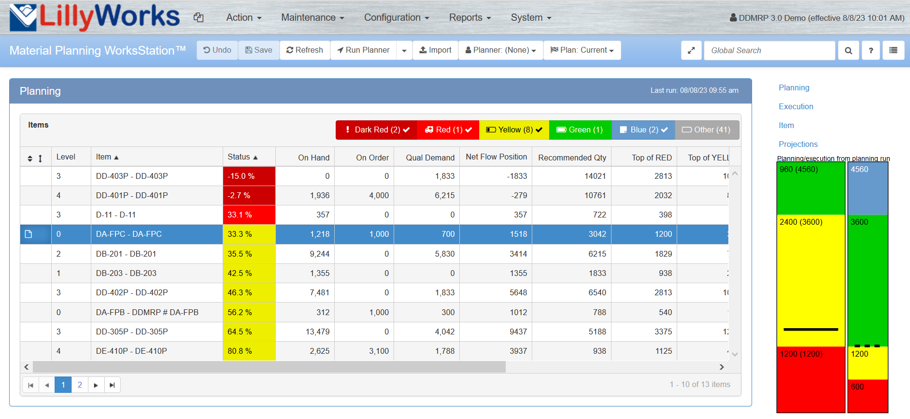Open the Action menu
The height and width of the screenshot is (419, 910).
244,17
